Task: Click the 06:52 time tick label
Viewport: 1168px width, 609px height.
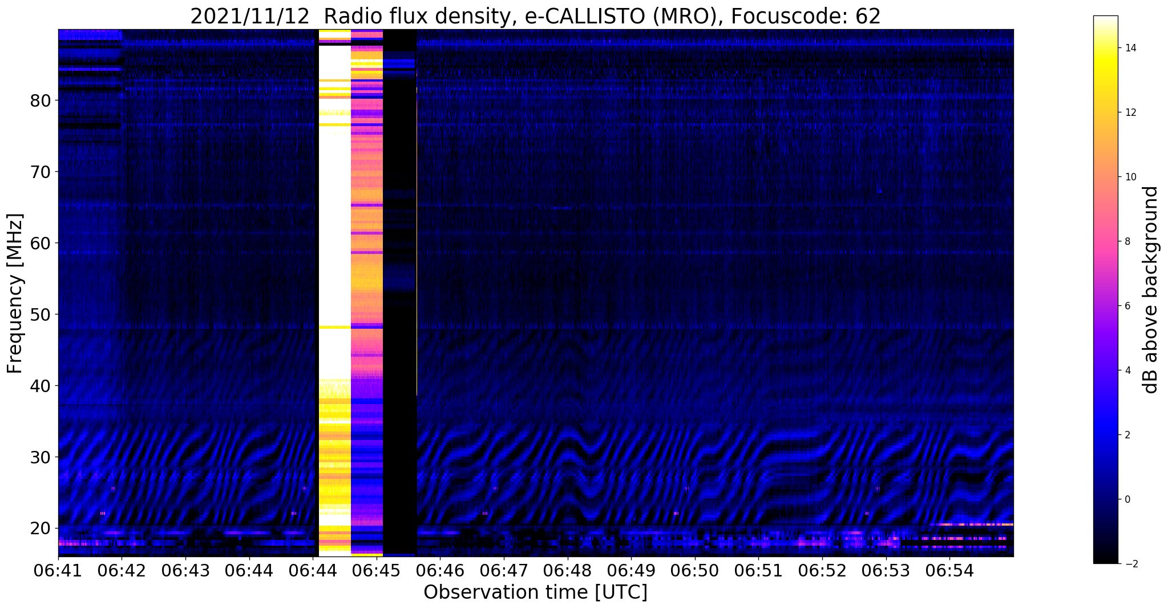Action: (x=822, y=570)
